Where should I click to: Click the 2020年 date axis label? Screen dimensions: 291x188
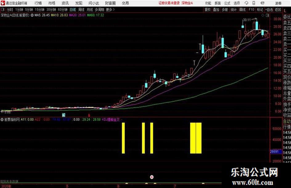click(6, 186)
